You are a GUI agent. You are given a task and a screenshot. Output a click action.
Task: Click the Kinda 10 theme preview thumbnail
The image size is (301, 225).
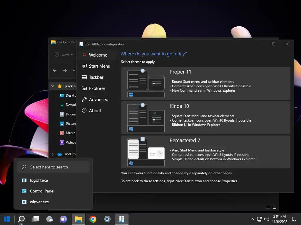pos(146,118)
